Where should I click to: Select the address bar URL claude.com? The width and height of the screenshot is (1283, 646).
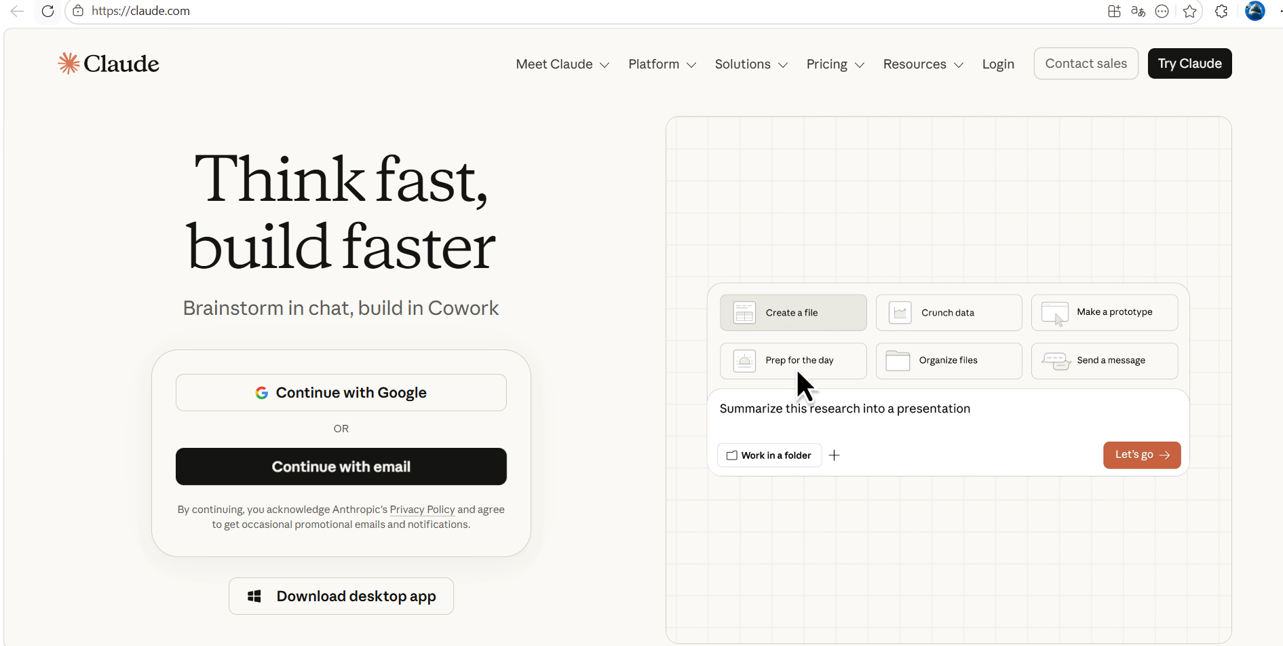point(140,11)
